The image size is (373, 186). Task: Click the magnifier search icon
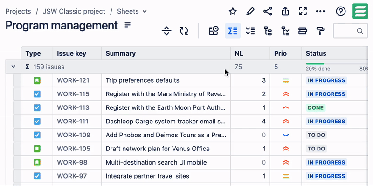360,31
